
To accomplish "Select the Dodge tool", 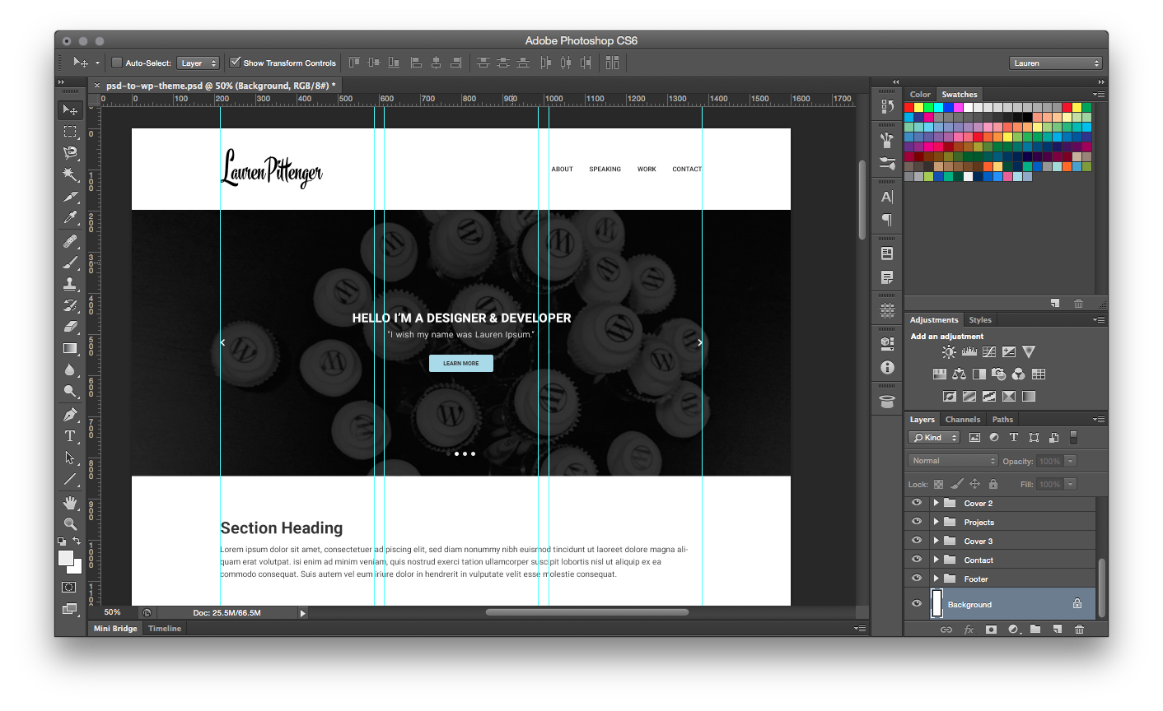I will pos(70,391).
